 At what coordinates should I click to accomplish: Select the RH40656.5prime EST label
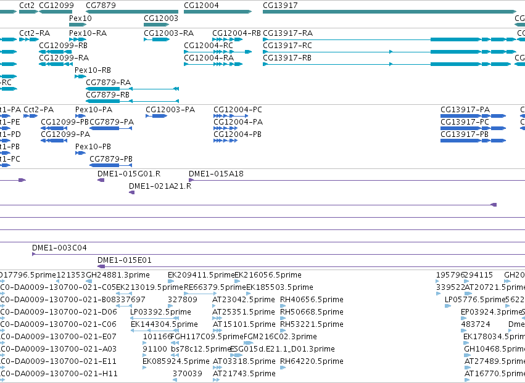click(312, 299)
